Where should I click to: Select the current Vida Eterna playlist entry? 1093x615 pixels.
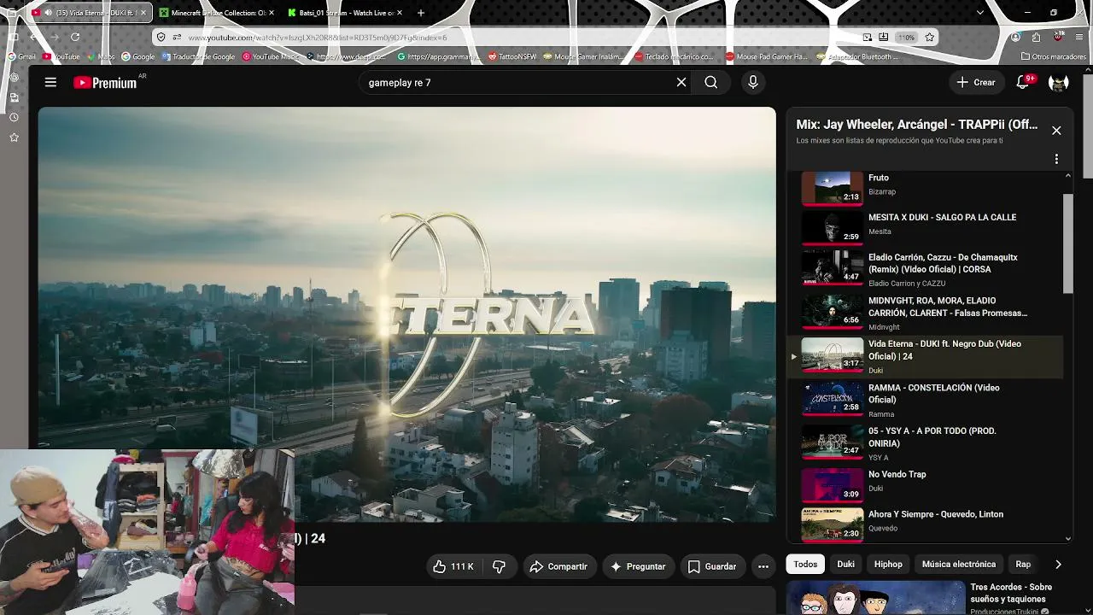tap(925, 356)
